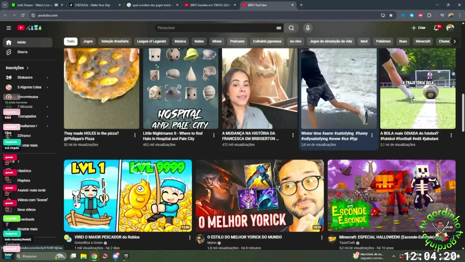Click the youtube.com address bar

203,15
